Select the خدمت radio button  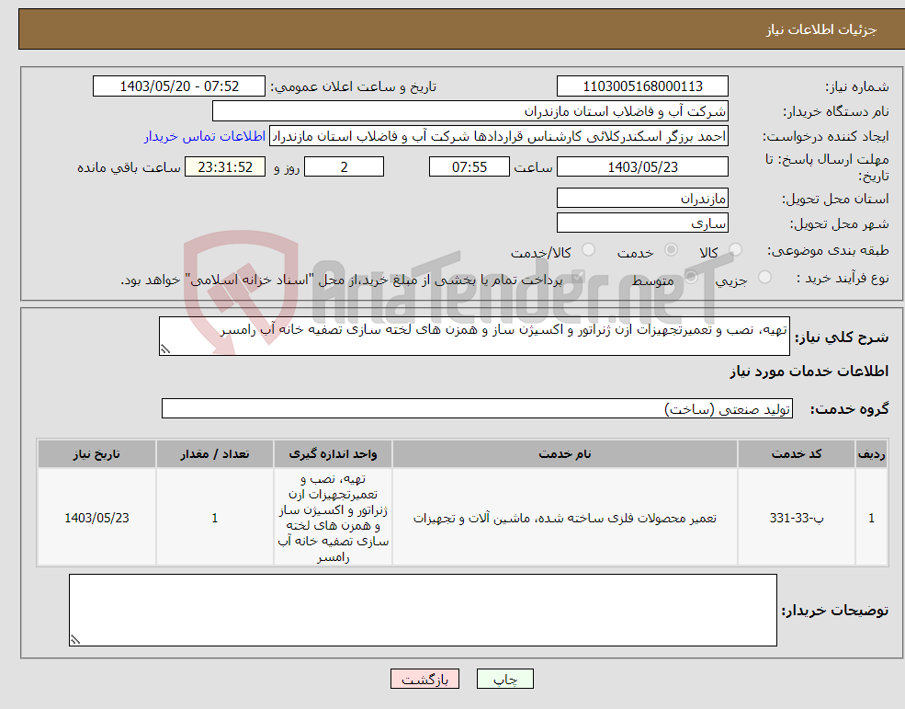pos(671,249)
